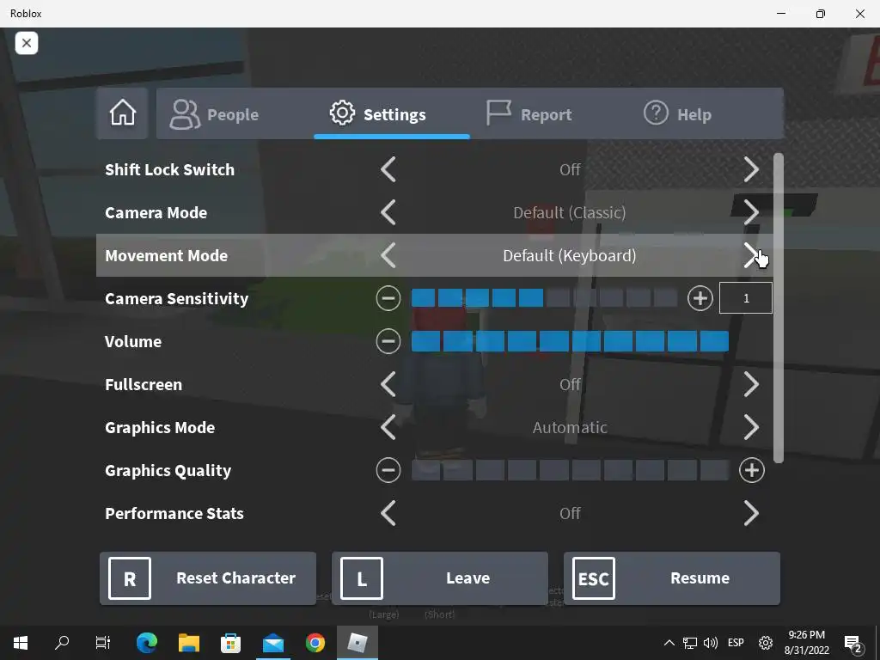Click the ESP input language indicator
The height and width of the screenshot is (660, 880).
click(x=736, y=643)
